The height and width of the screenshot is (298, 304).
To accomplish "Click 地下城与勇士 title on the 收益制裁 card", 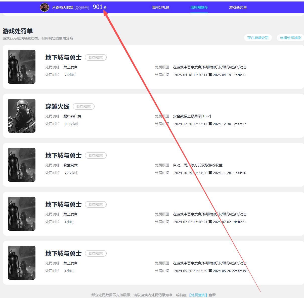I will point(63,156).
